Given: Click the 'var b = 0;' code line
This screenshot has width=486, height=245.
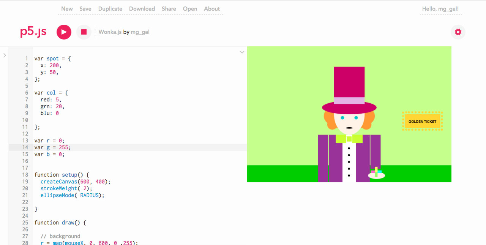Looking at the screenshot, I should tap(49, 154).
